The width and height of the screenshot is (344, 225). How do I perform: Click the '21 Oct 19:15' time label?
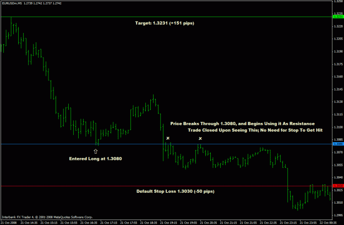pos(169,223)
